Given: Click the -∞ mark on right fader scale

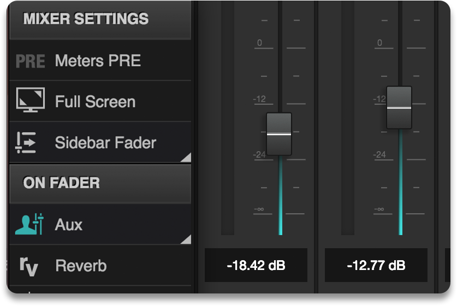Looking at the screenshot, I should [x=379, y=209].
